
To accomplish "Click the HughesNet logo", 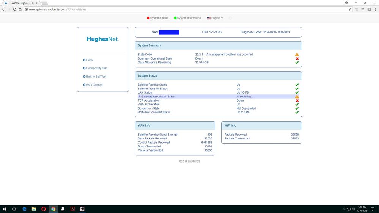I will [102, 39].
